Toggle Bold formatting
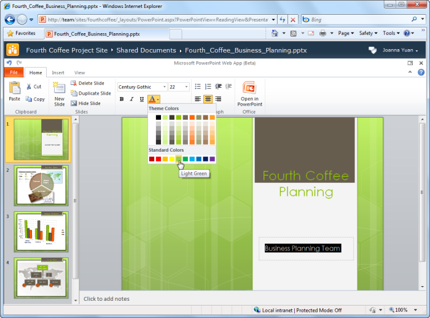 (x=122, y=99)
